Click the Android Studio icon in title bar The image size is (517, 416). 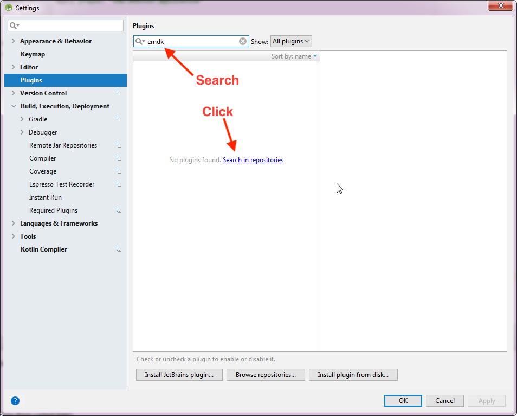pyautogui.click(x=9, y=8)
